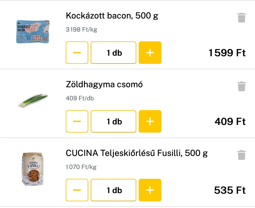
Task: Click the bacon quantity field
Action: (x=114, y=53)
